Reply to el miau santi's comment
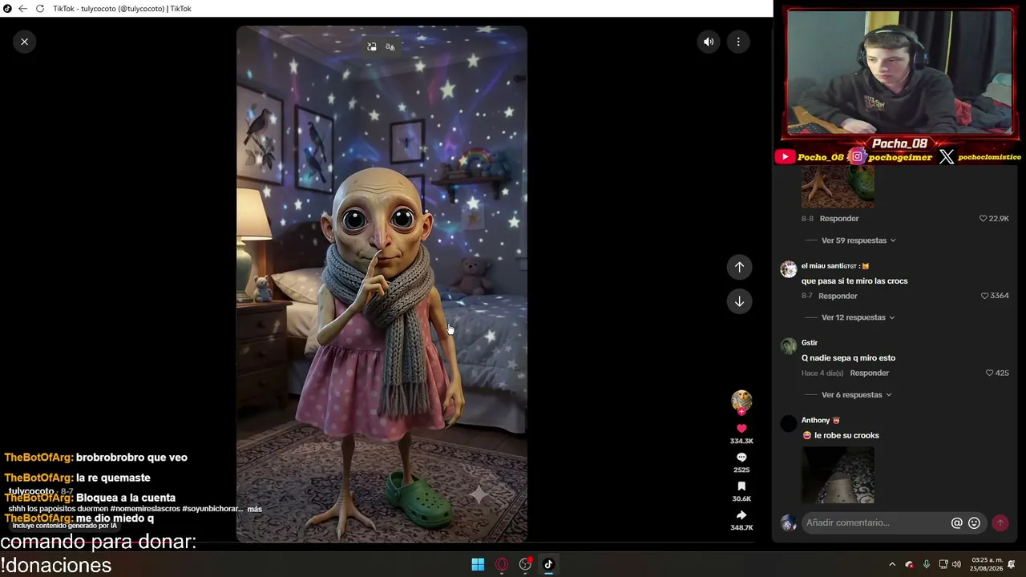 pos(838,296)
